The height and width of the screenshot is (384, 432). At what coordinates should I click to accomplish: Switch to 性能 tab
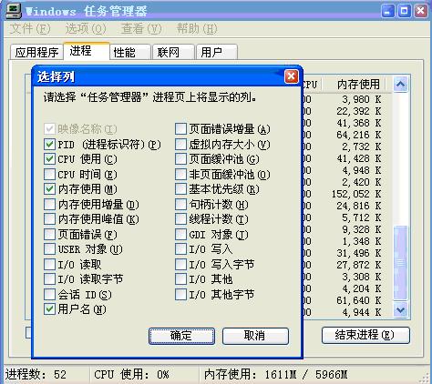coord(130,52)
